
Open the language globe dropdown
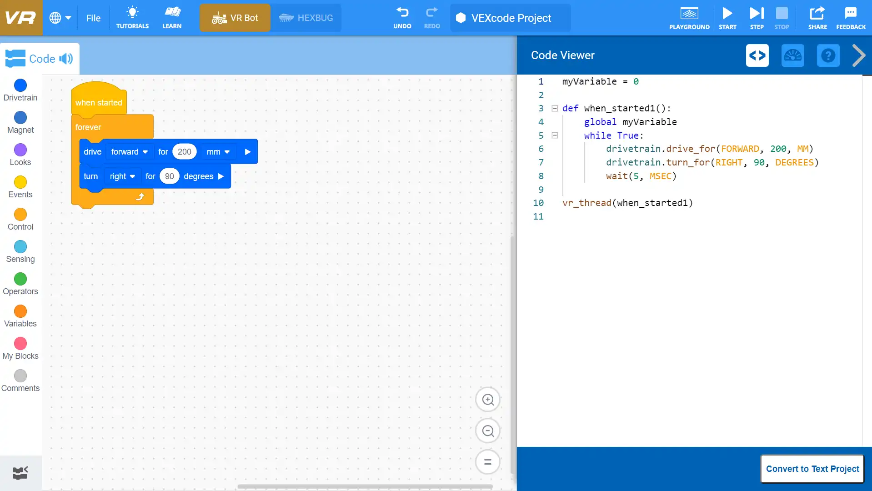pyautogui.click(x=60, y=18)
